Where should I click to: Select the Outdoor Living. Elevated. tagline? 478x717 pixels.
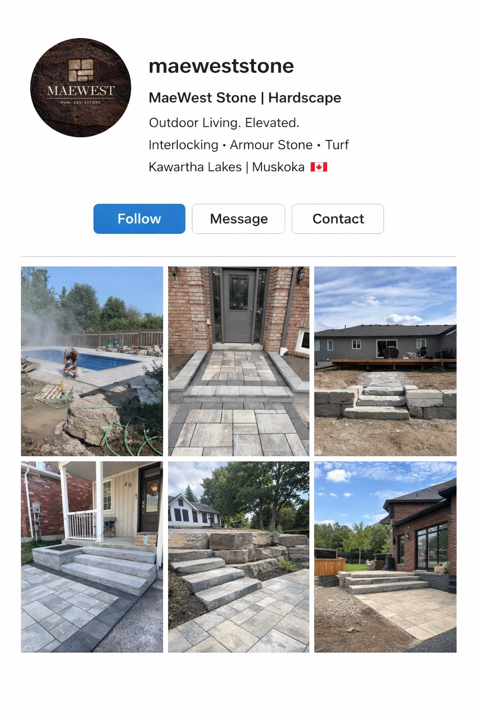point(224,123)
